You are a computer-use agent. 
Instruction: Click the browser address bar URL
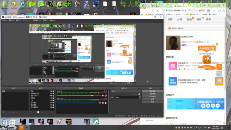click(174, 10)
